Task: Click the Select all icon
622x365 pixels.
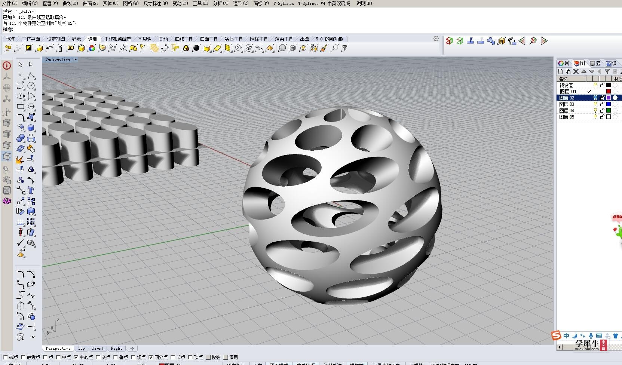Action: click(8, 48)
